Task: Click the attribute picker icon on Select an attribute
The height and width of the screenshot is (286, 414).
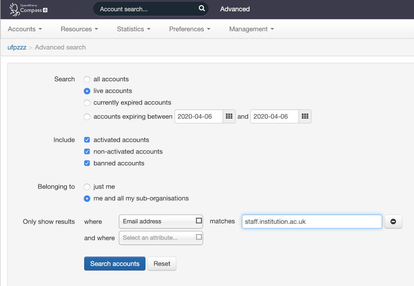Action: coord(198,238)
